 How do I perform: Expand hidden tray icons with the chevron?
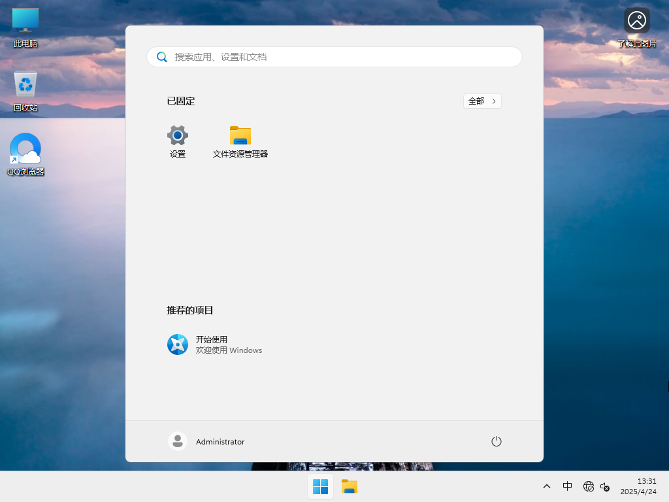[546, 486]
